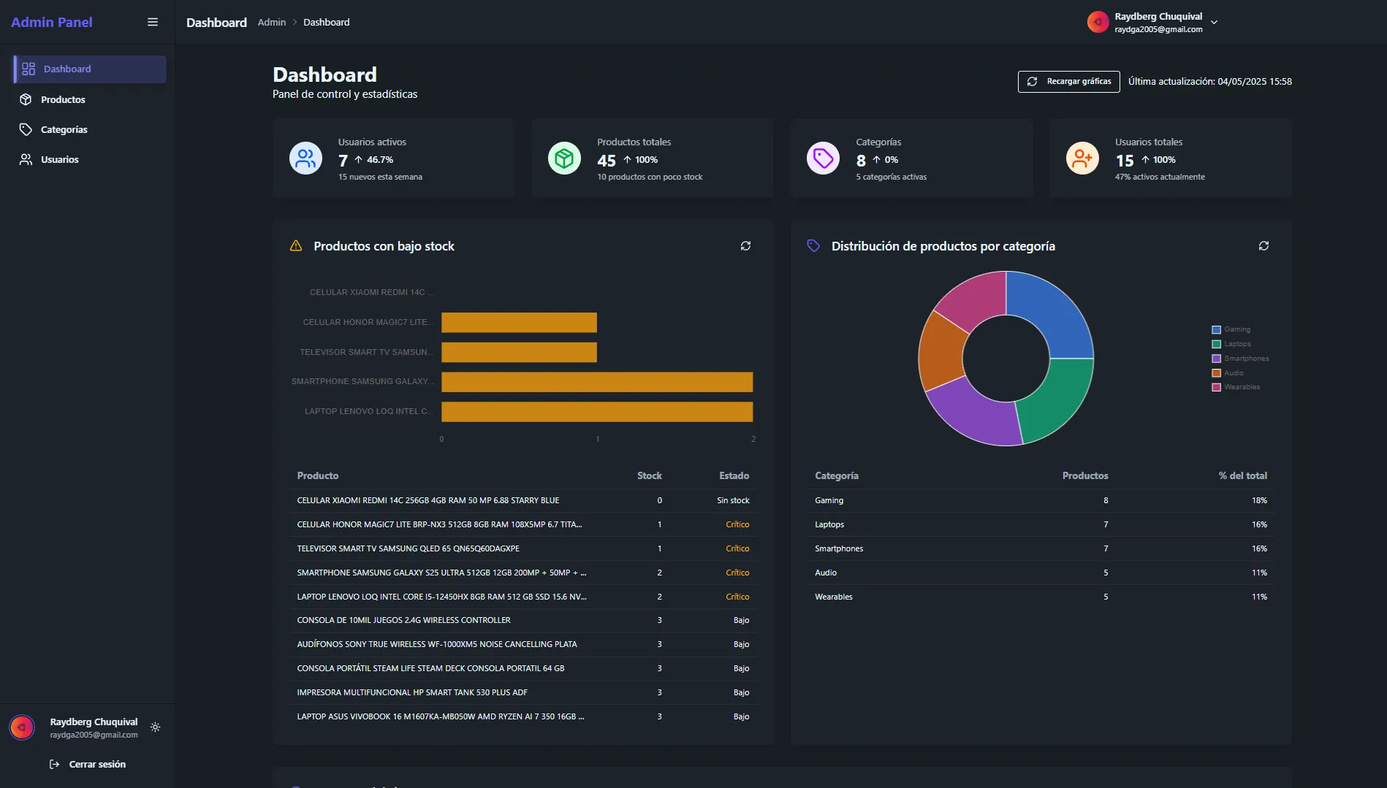Click the user avatar in top bar
The image size is (1387, 788).
[x=1098, y=23]
